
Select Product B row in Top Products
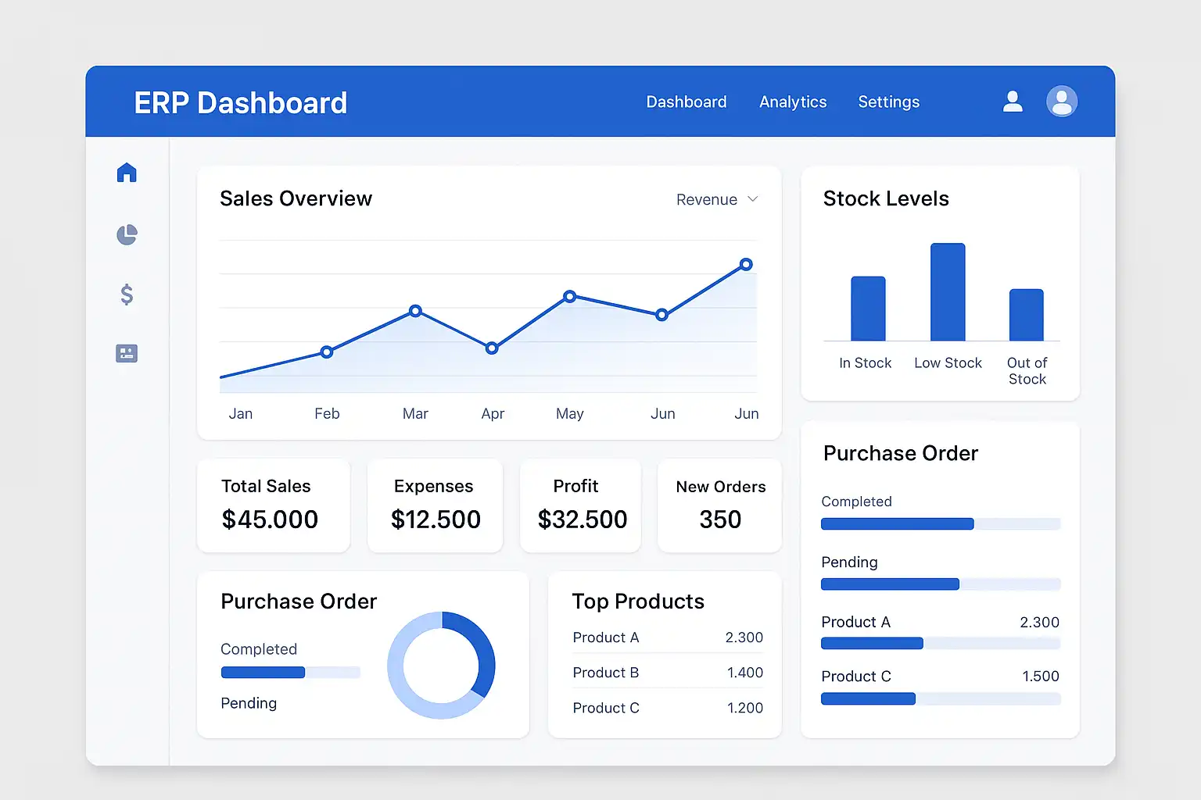point(668,673)
